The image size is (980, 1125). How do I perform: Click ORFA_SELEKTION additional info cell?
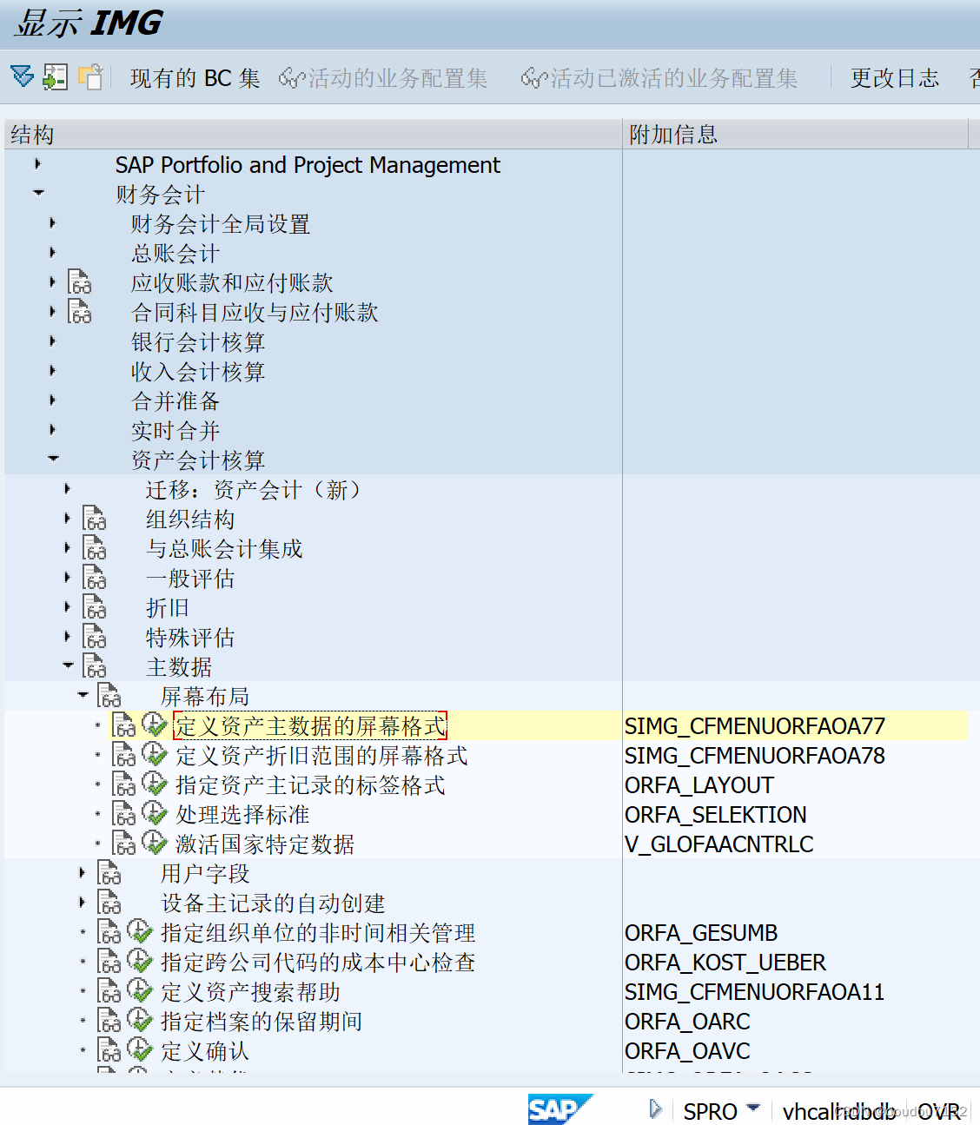716,814
